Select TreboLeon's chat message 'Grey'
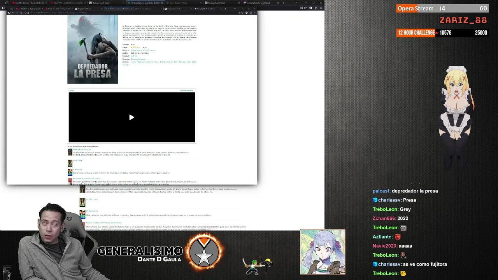This screenshot has width=498, height=280. [405, 209]
